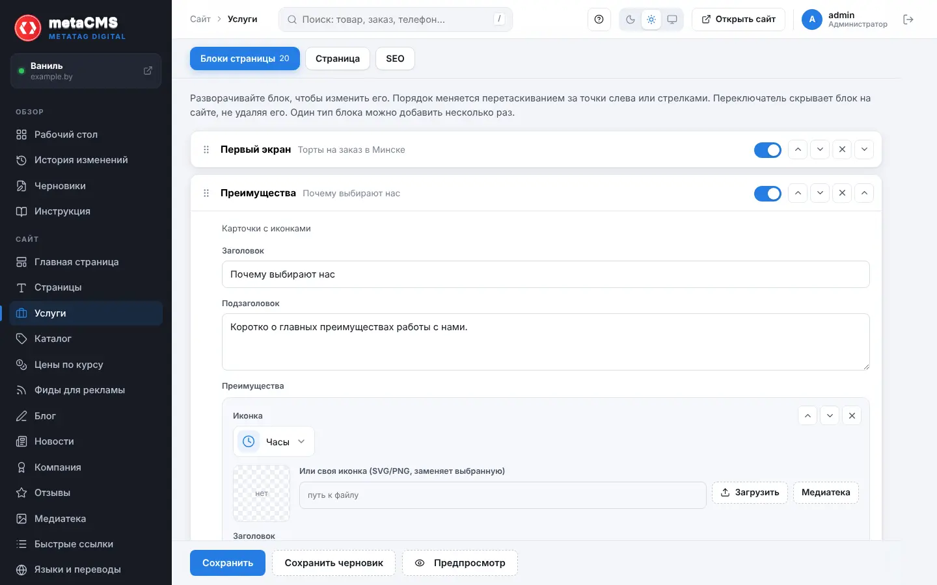Switch to Блоки страницы tab
The height and width of the screenshot is (585, 937).
click(x=245, y=58)
